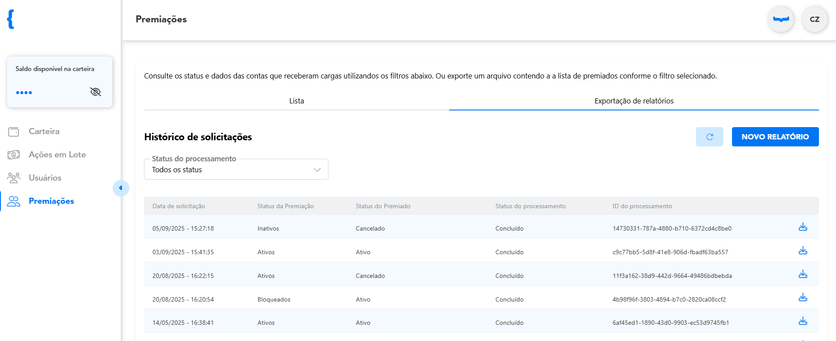
Task: Click Cancelado in the 20/08/2025 16:22:15 row
Action: coord(370,276)
